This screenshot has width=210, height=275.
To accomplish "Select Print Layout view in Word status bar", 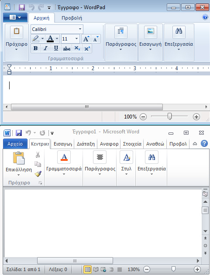I will pyautogui.click(x=87, y=269).
